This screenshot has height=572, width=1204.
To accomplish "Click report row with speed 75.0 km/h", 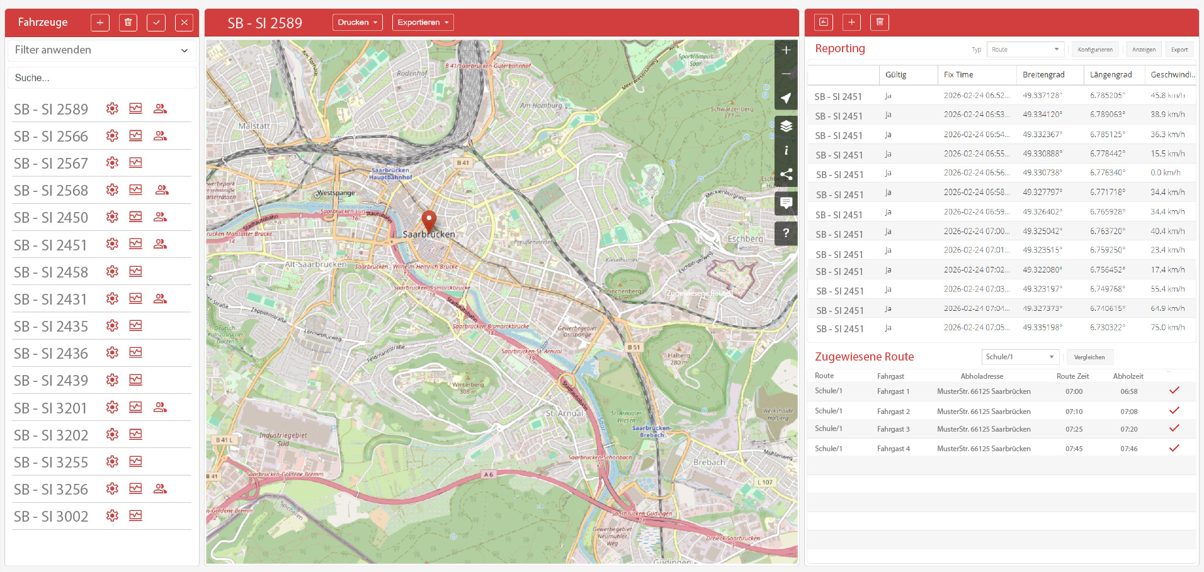I will 1001,328.
